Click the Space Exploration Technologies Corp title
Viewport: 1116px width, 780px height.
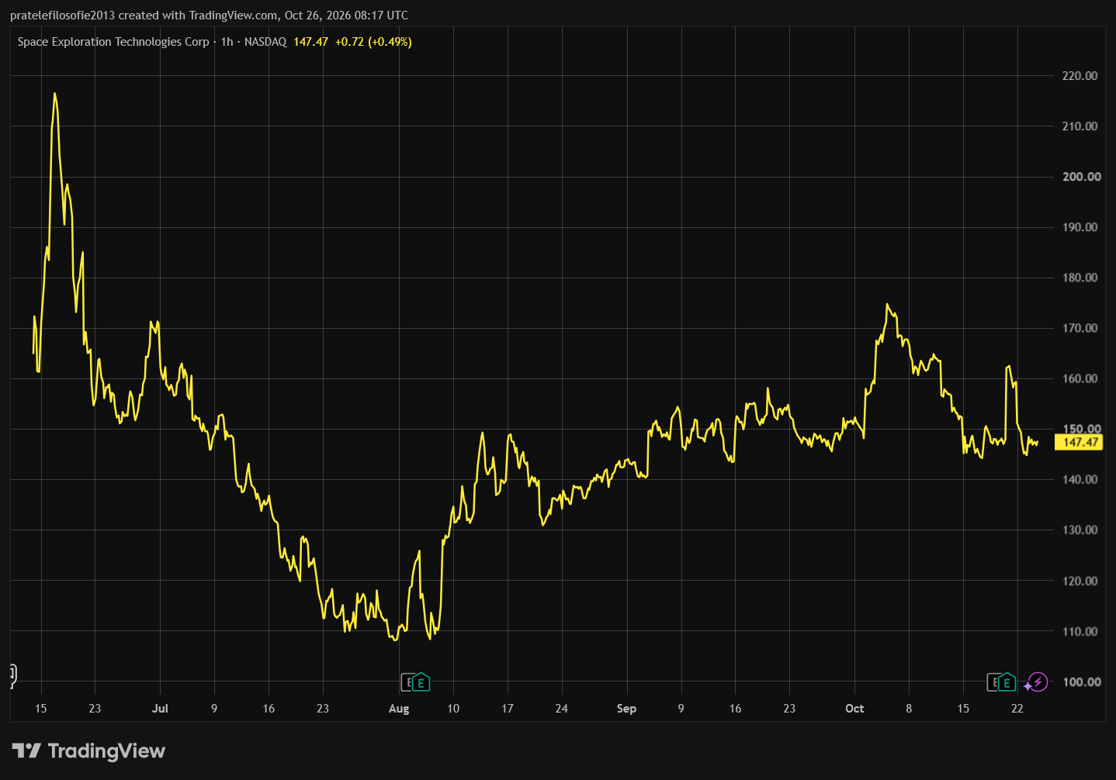tap(113, 42)
